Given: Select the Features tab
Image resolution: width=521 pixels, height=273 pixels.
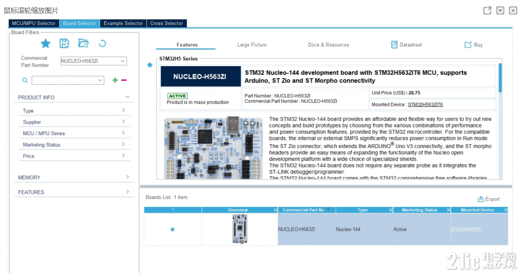Looking at the screenshot, I should pyautogui.click(x=187, y=44).
